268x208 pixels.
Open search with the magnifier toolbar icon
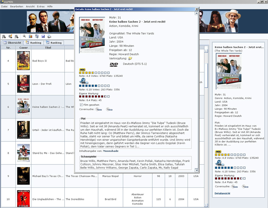(24, 36)
